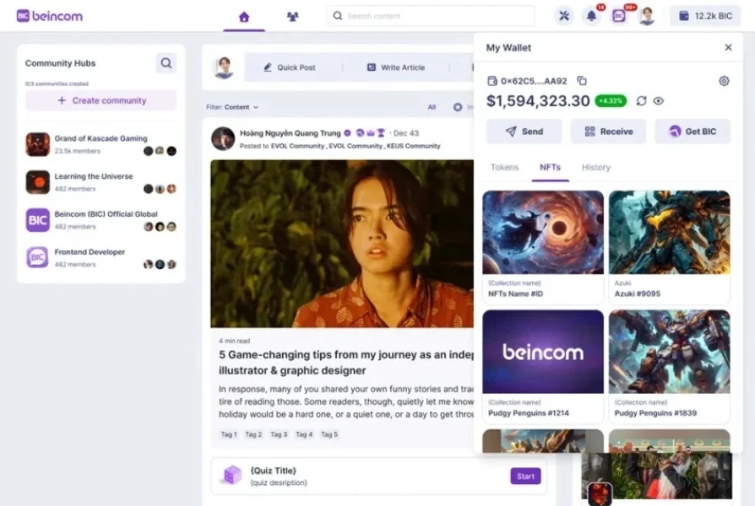Click Receive in wallet
This screenshot has height=506, width=755.
(x=608, y=132)
